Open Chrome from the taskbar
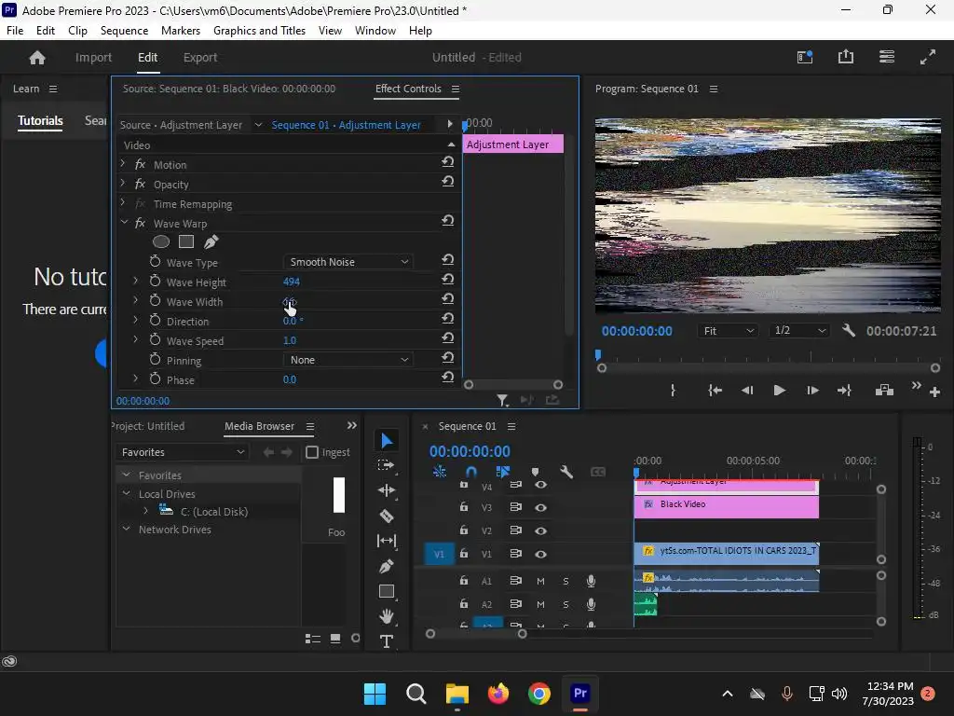 pos(539,693)
